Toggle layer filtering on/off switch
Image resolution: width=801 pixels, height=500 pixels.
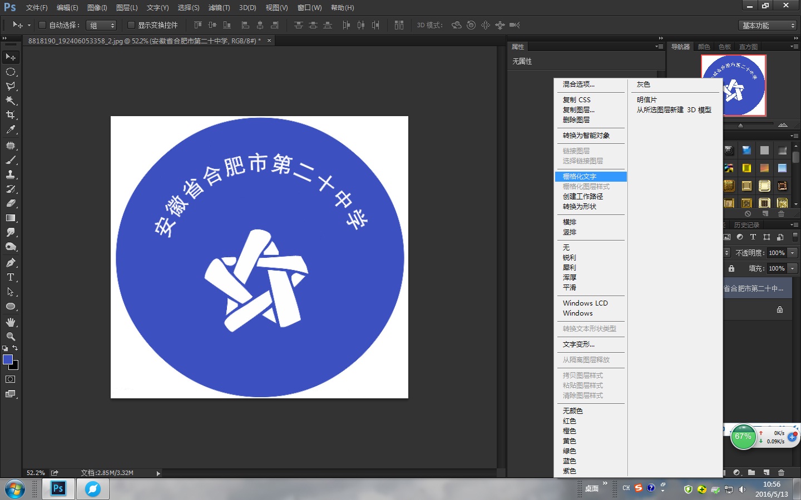click(x=795, y=237)
